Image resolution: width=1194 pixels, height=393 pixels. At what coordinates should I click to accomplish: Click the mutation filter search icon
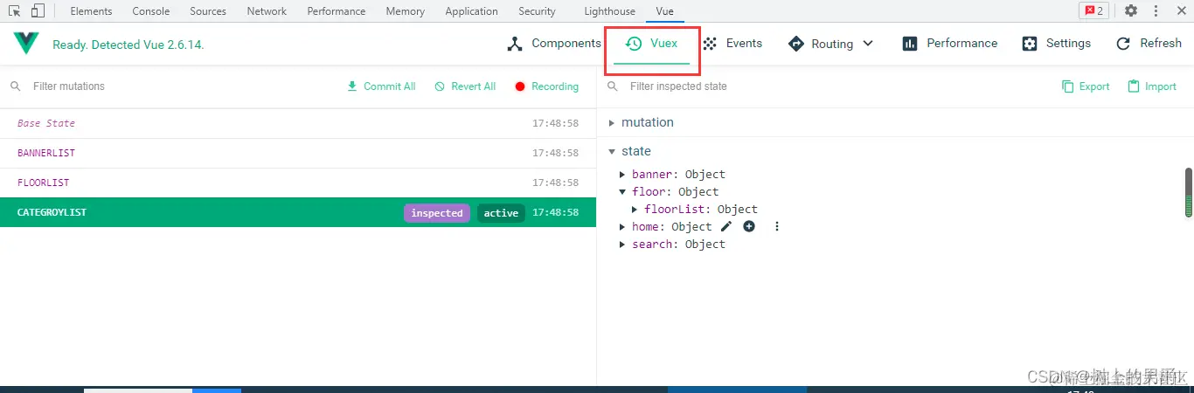click(x=16, y=86)
